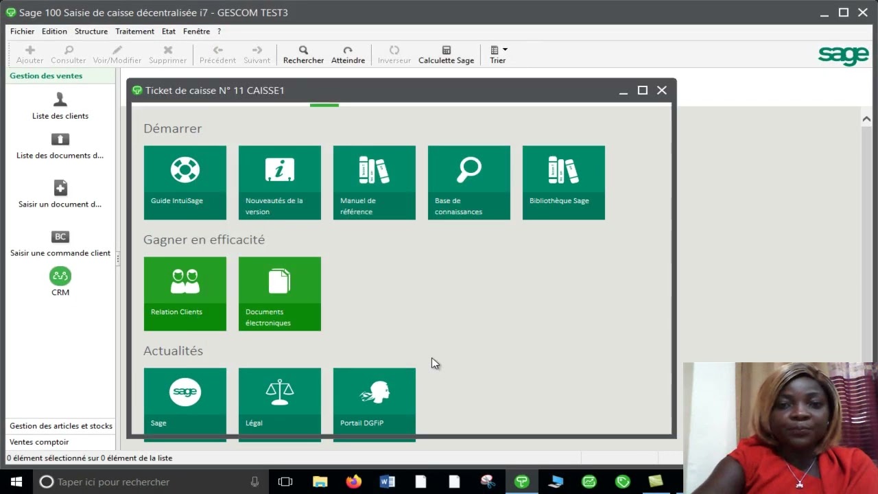Image resolution: width=878 pixels, height=494 pixels.
Task: Select the Gestion des ventes panel header
Action: [60, 76]
